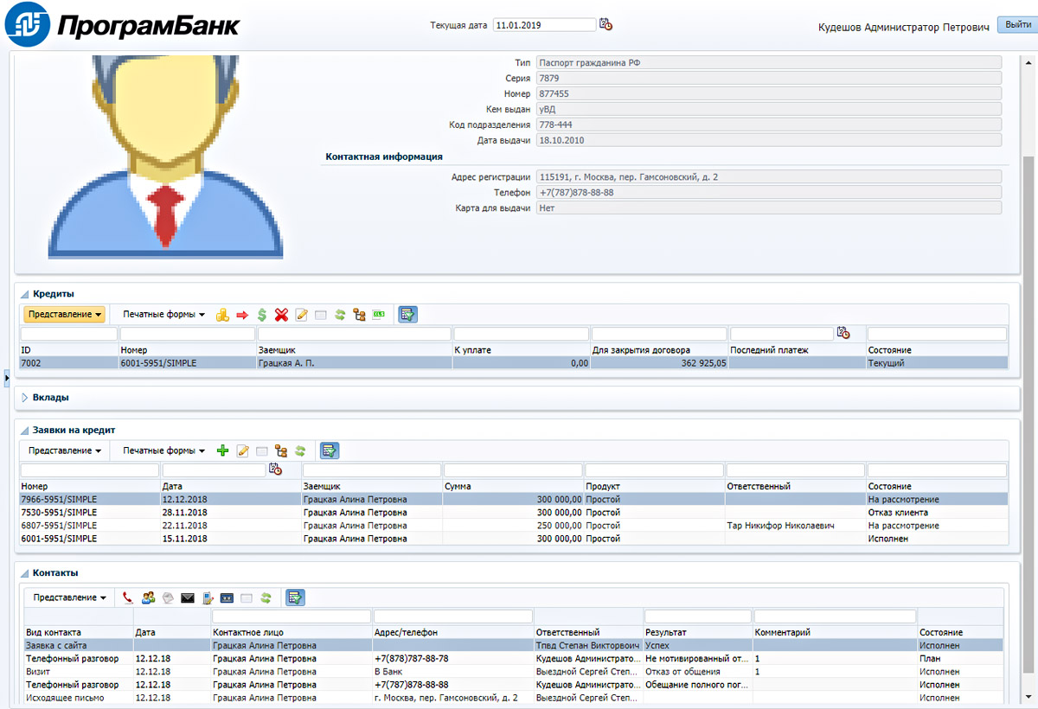Viewport: 1038px width, 709px height.
Task: Click the Состояние filter field in Кредиты
Action: [x=937, y=334]
